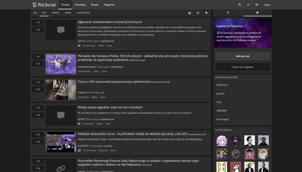This screenshot has width=302, height=172.
Task: Boost the PARADA WOLNOŚCI thread
Action: pos(103,150)
